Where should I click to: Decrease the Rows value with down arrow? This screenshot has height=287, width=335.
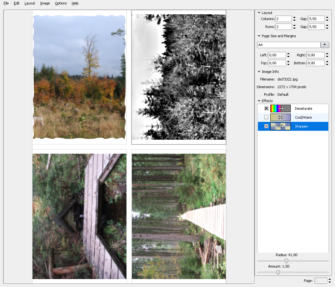click(x=294, y=29)
